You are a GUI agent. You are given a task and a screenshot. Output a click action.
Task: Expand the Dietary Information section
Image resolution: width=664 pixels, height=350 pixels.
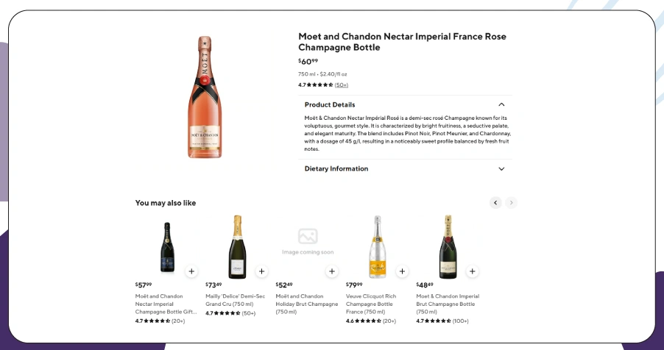coord(501,169)
